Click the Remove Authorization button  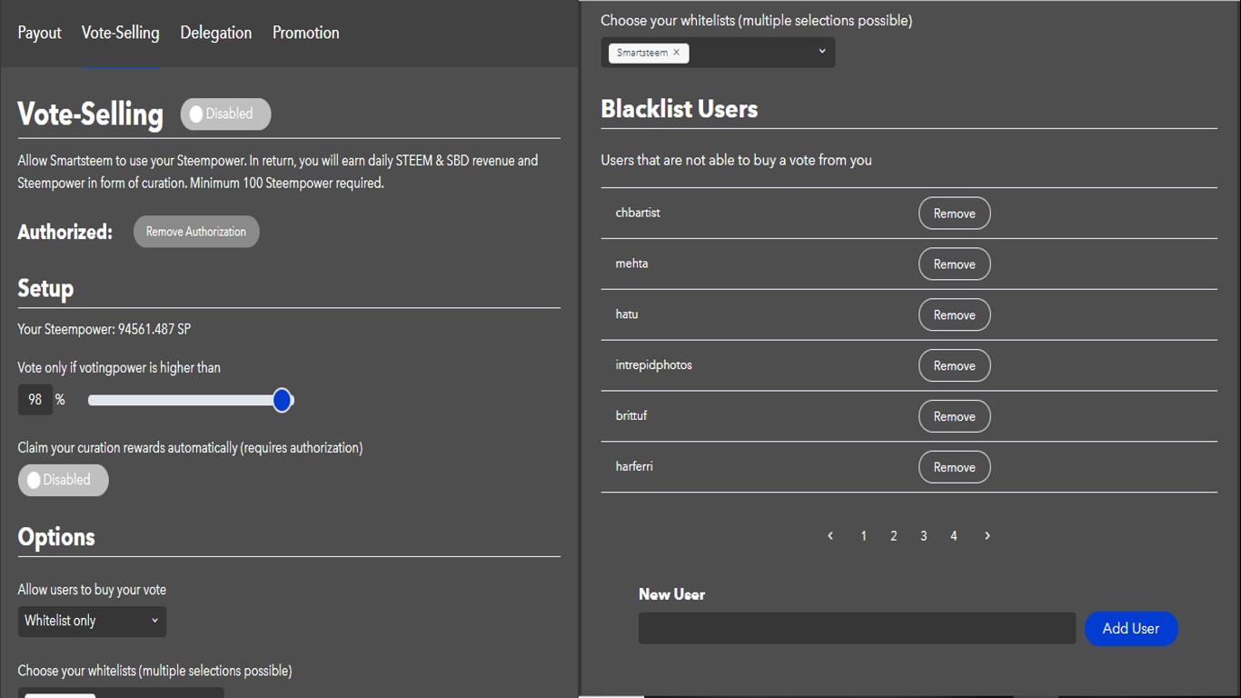(x=196, y=232)
